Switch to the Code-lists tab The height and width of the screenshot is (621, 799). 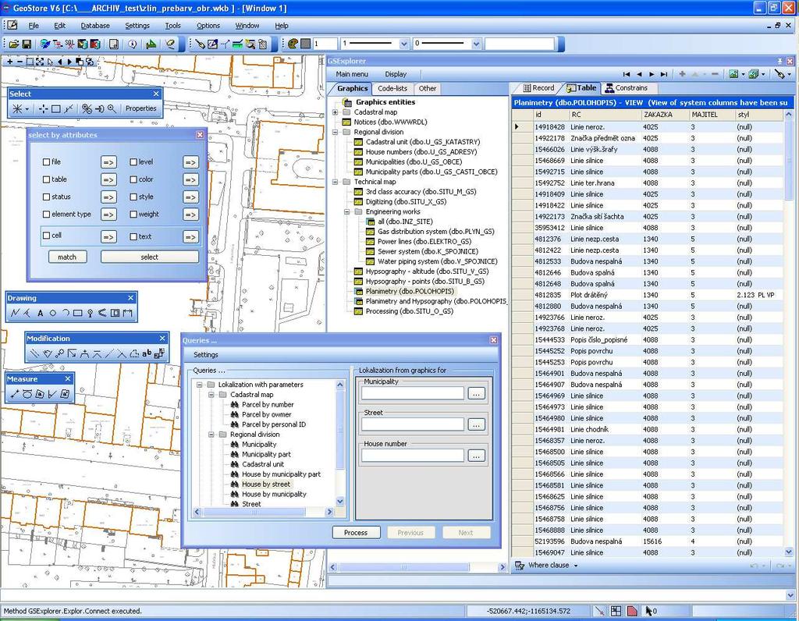(x=392, y=89)
